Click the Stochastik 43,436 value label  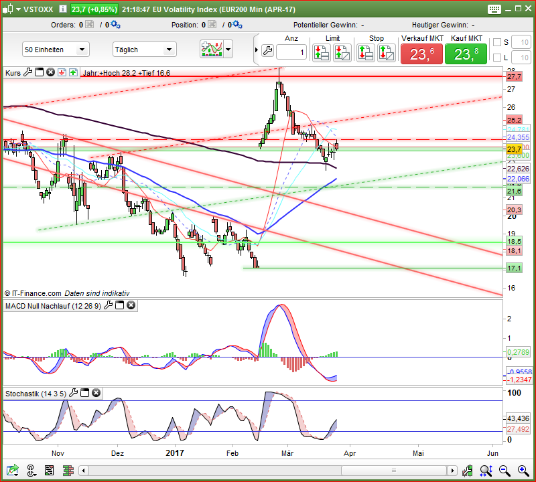coord(518,418)
